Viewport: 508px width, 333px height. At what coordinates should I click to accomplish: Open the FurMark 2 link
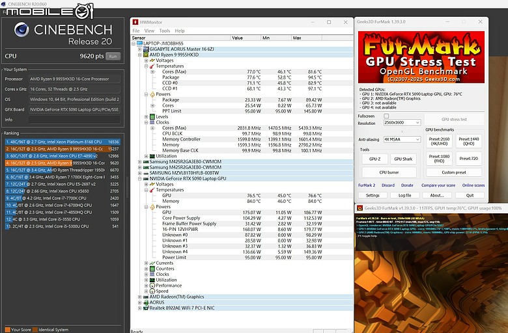(367, 185)
